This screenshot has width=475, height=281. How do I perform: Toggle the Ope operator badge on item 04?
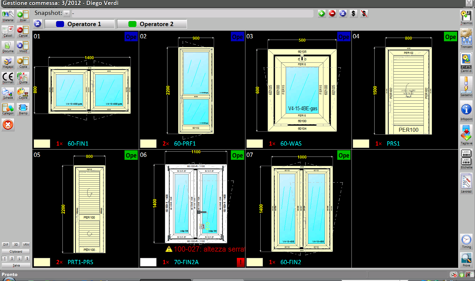point(451,37)
